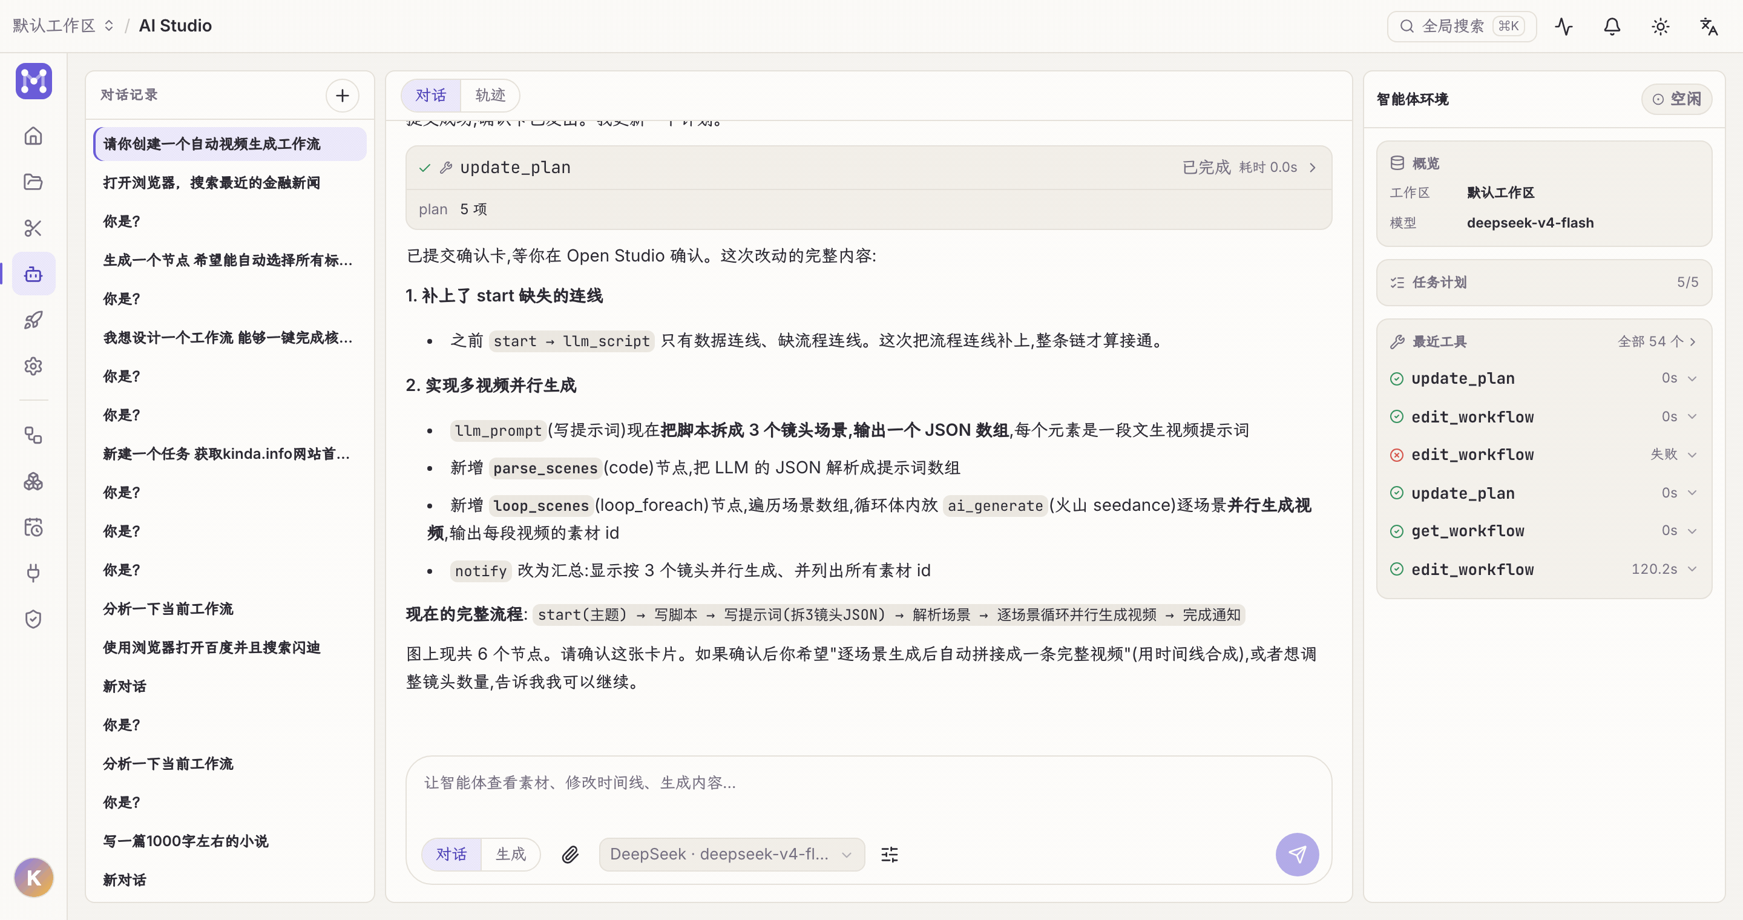1743x920 pixels.
Task: Open the folder icon in sidebar
Action: (x=33, y=182)
